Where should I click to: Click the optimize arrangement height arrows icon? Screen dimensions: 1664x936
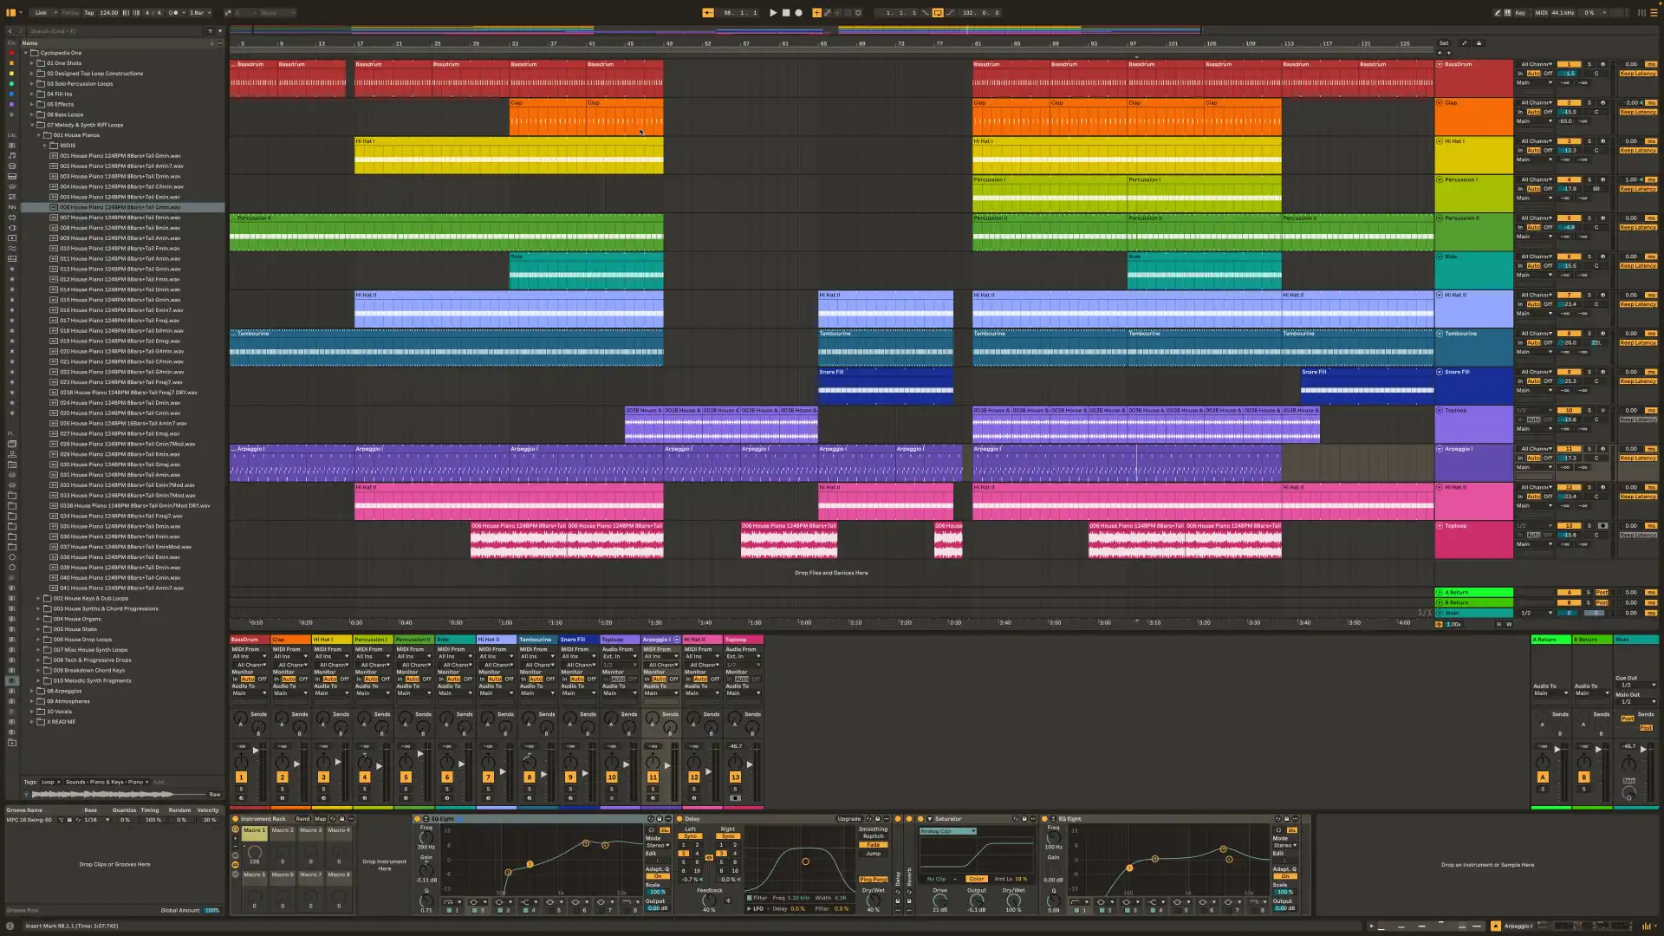coord(1465,43)
